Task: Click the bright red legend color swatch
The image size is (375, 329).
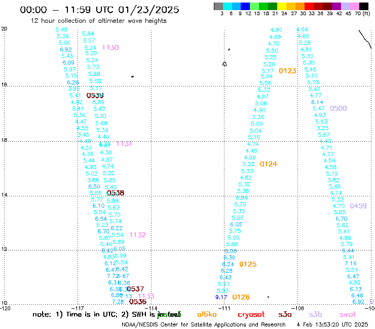Action: pos(309,6)
